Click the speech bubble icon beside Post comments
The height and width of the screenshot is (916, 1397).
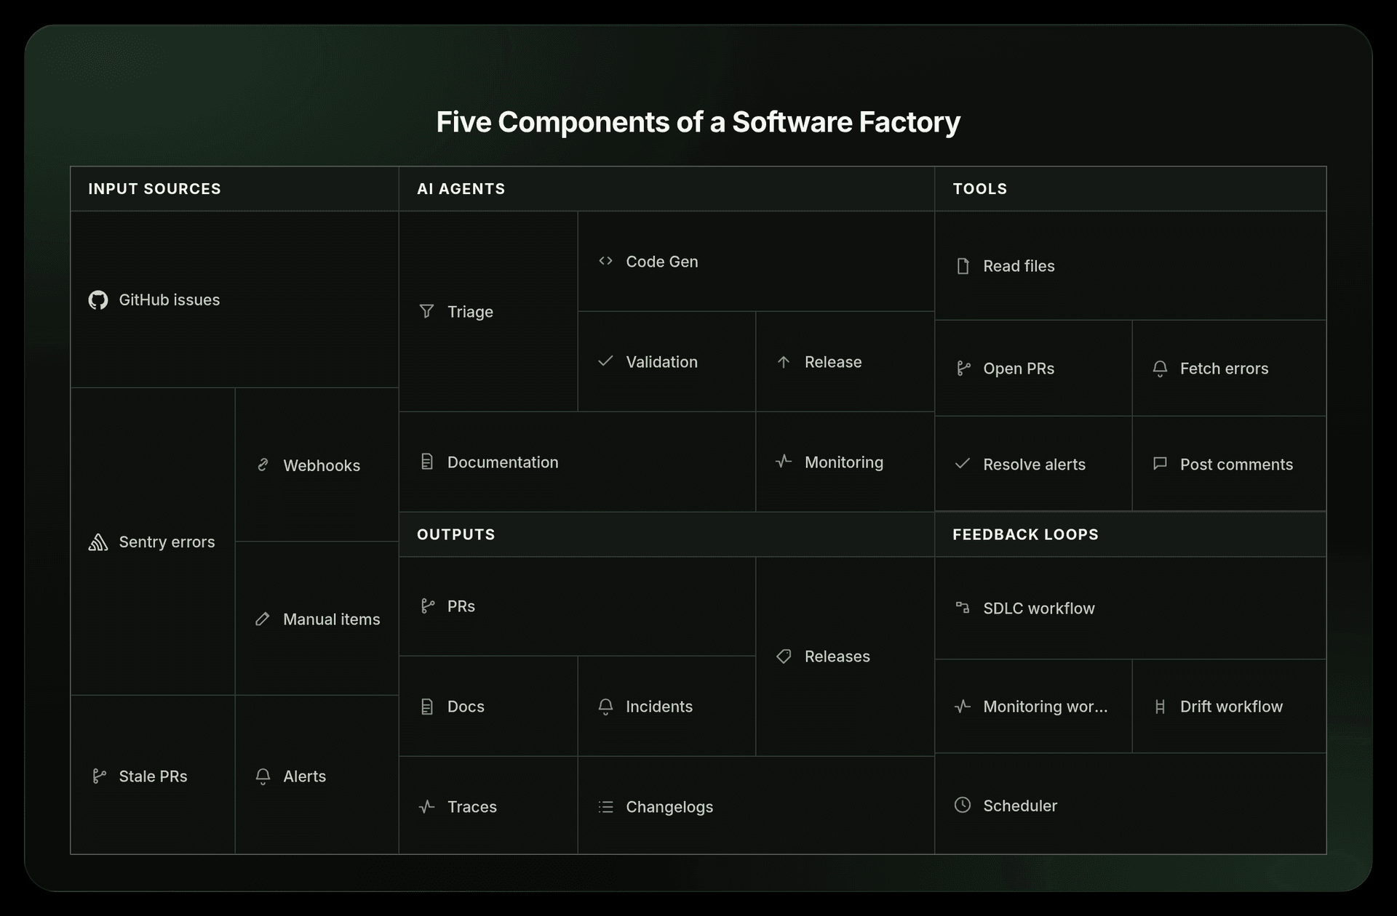point(1161,464)
